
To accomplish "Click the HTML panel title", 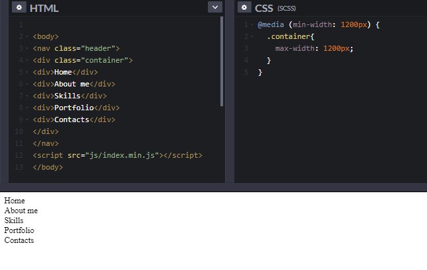I will tap(44, 8).
